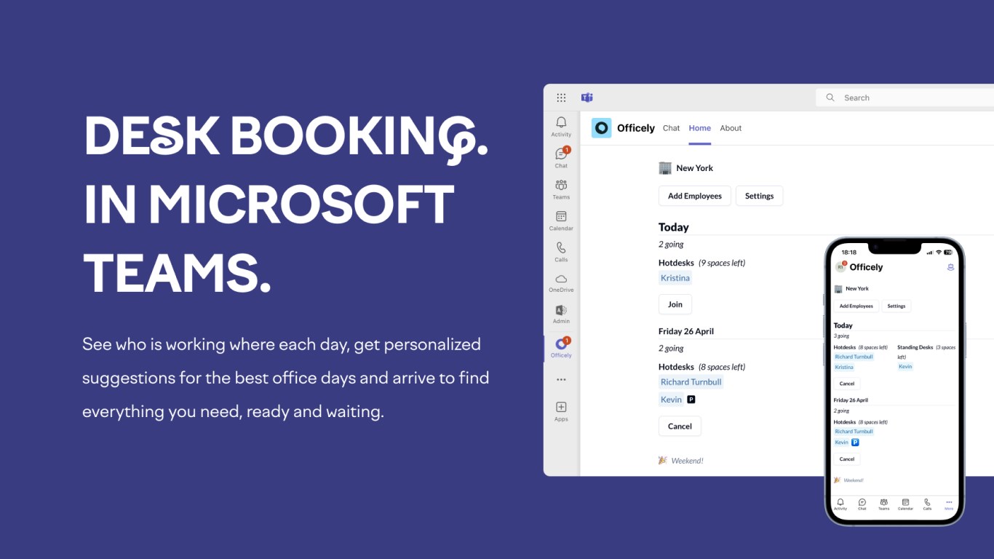This screenshot has height=559, width=994.
Task: Tap the parking icon beside Kevin on phone
Action: pos(856,442)
